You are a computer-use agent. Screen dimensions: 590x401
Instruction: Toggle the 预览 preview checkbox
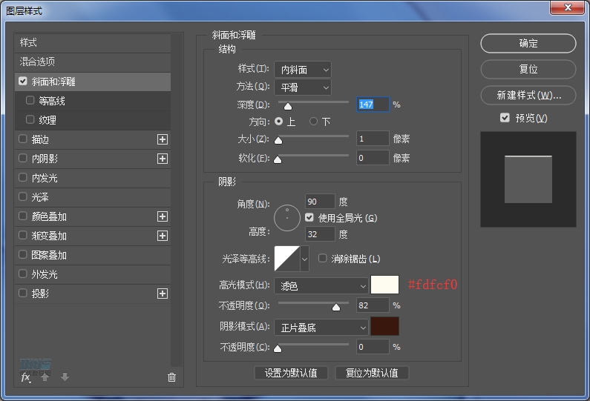point(505,118)
